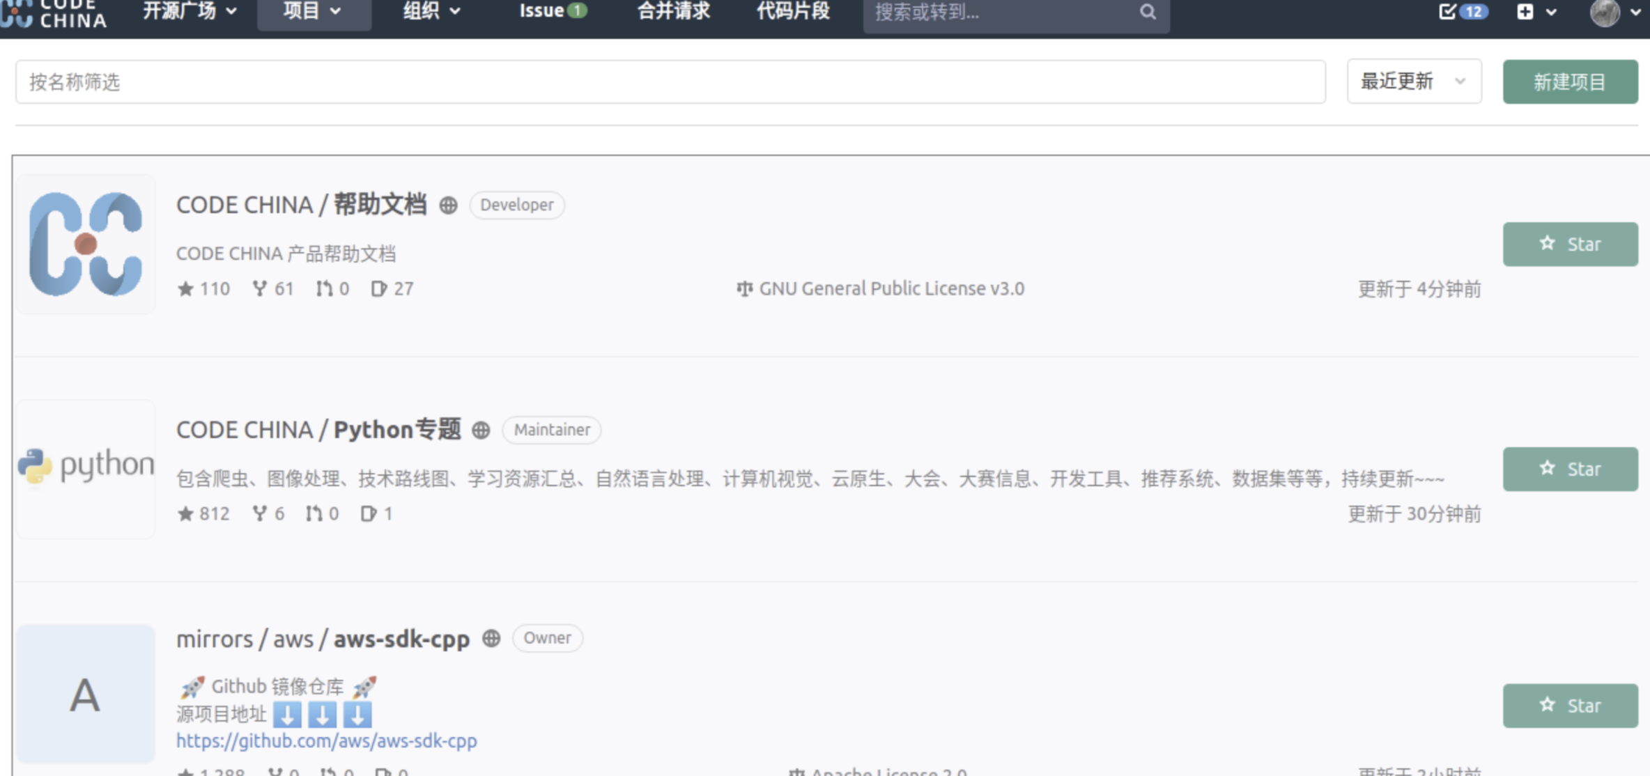Click the 帮助文档 project star count icon
The image size is (1650, 776).
tap(185, 288)
